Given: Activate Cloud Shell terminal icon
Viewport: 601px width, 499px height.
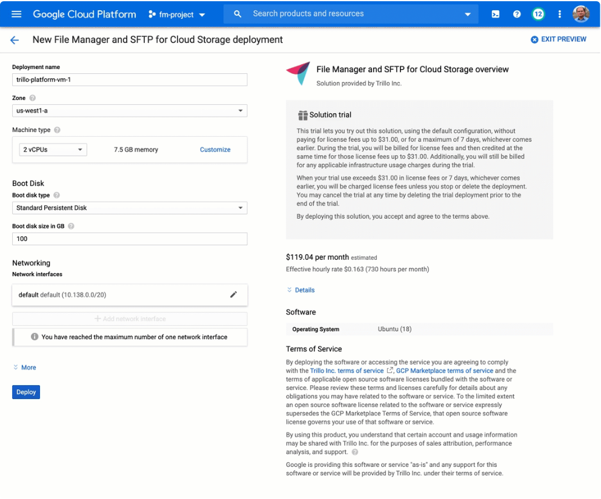Looking at the screenshot, I should [x=495, y=14].
